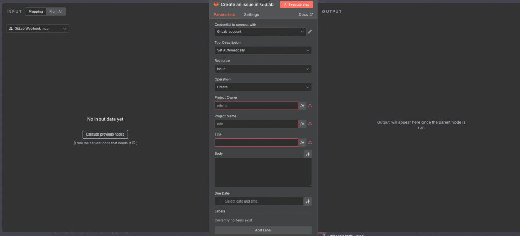520x236 pixels.
Task: Click the 'No input data yet' message
Action: pyautogui.click(x=106, y=119)
